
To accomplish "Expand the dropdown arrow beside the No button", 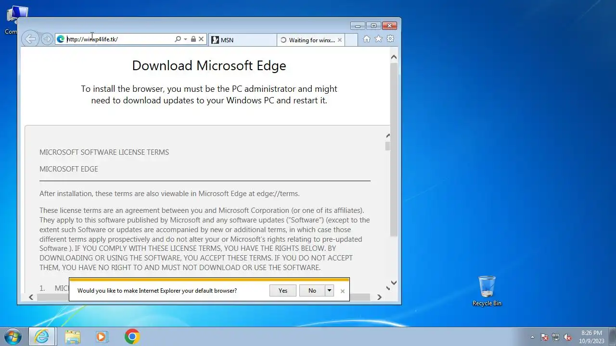I will tap(329, 290).
